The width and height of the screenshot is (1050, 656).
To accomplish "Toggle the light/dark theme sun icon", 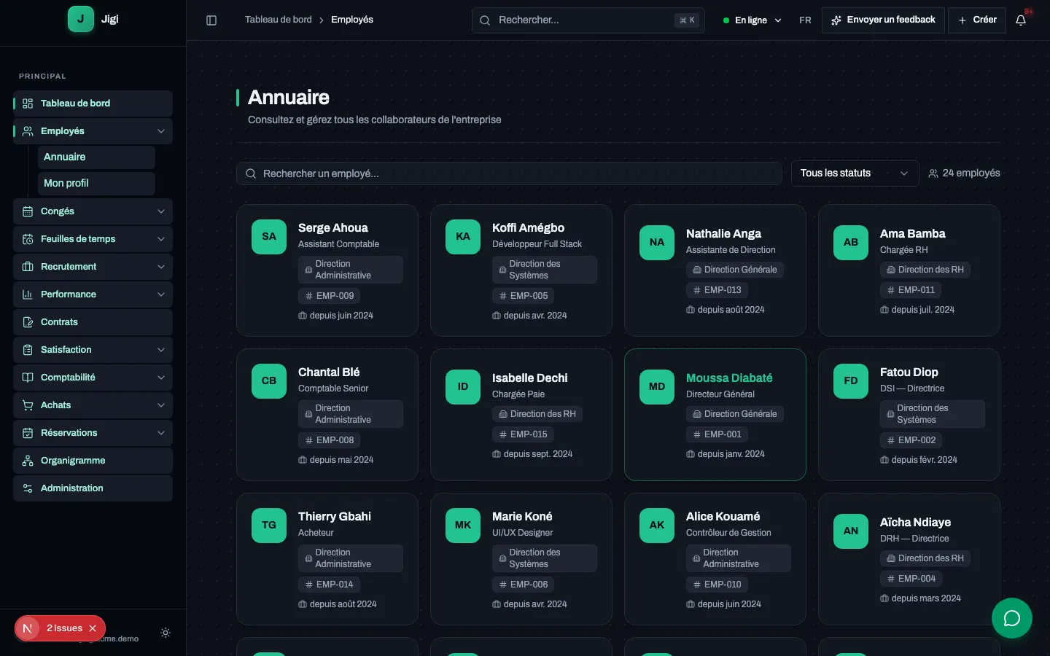I will point(166,633).
